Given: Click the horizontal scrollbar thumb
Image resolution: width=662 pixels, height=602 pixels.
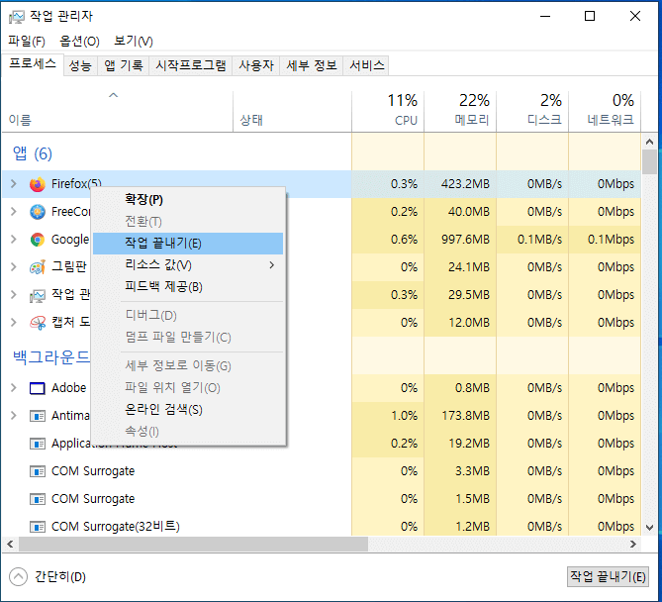Looking at the screenshot, I should pos(193,545).
